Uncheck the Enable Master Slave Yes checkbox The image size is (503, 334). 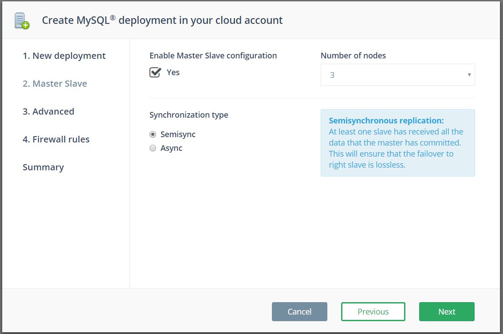tap(155, 72)
